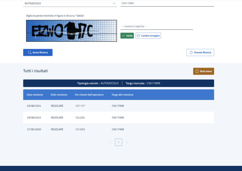This screenshot has height=171, width=242.
Task: Click REGOLARE in the 03/08/2024 row
Action: coord(57,106)
